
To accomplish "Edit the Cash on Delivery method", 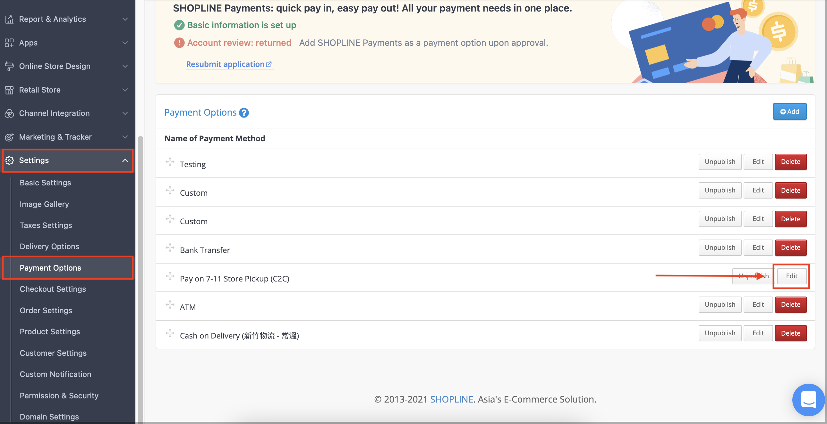I will [758, 333].
